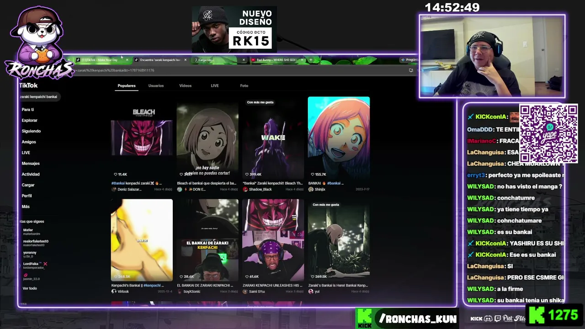
Task: Open Actividad in TikTok sidebar
Action: click(31, 174)
